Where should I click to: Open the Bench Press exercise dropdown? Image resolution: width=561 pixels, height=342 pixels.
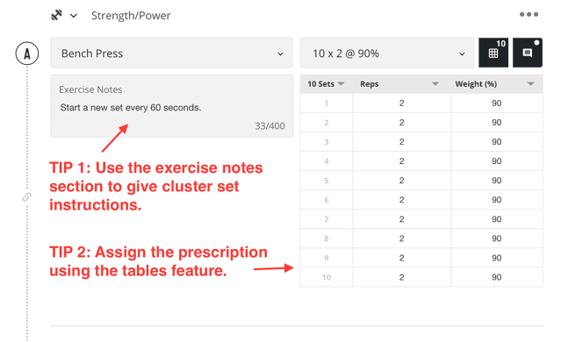coord(171,53)
